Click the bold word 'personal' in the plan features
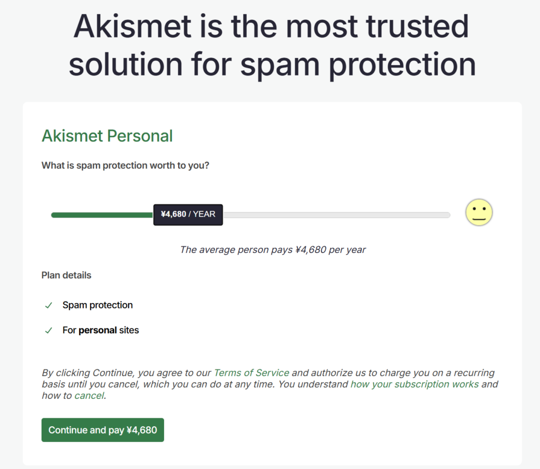 tap(98, 331)
